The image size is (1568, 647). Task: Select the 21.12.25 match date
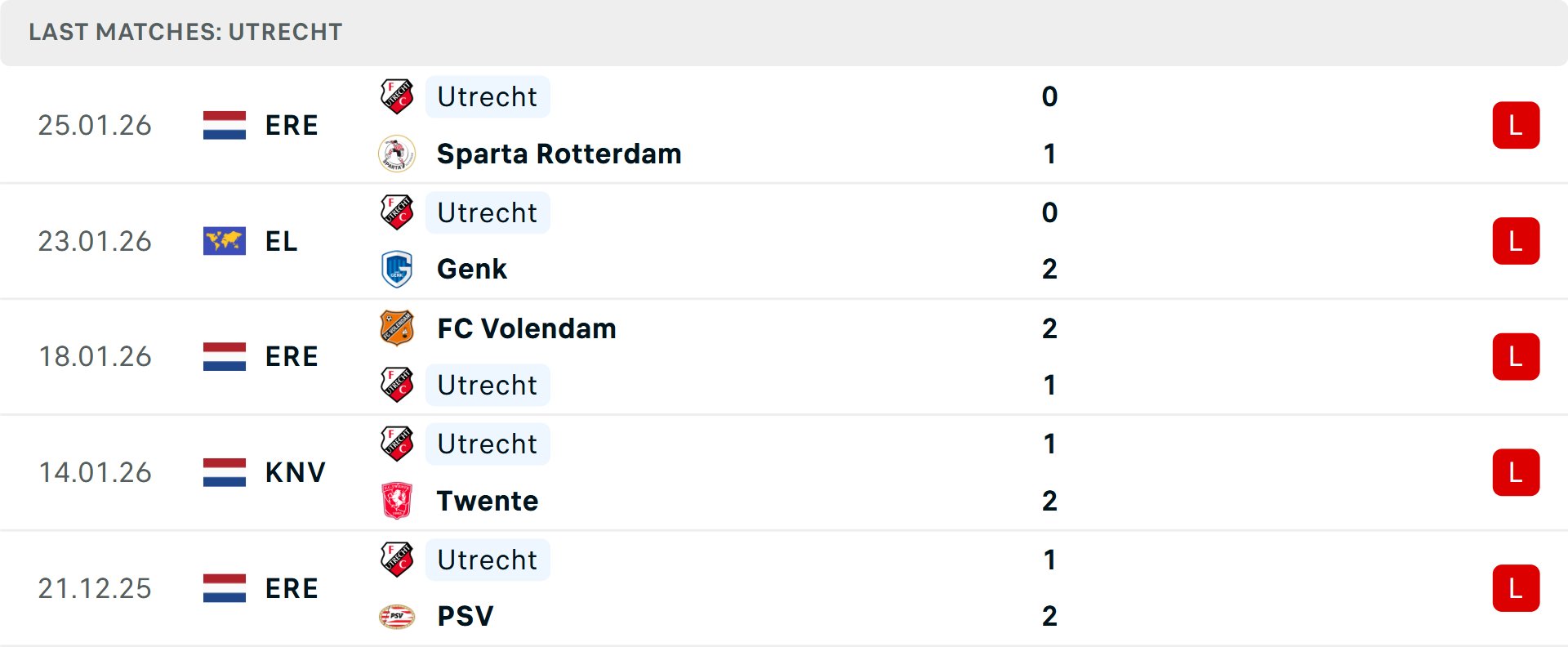pyautogui.click(x=95, y=587)
